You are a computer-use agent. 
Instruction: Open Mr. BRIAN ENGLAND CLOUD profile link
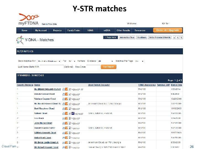[48, 89]
